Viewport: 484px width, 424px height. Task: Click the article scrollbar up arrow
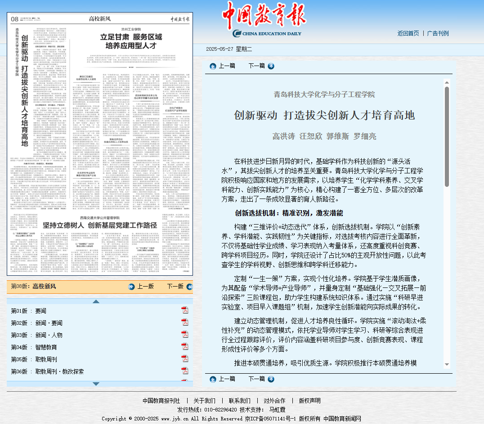coord(447,82)
